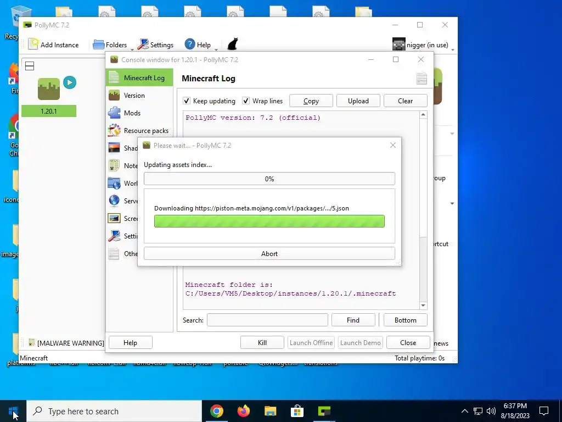
Task: Collapse the instance group toggle icon
Action: point(30,66)
